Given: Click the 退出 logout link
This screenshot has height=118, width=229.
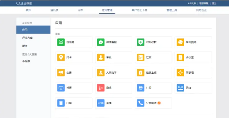Looking at the screenshot, I should tap(214, 3).
